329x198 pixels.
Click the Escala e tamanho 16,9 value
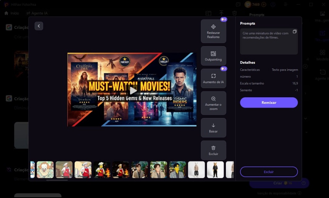pos(295,83)
